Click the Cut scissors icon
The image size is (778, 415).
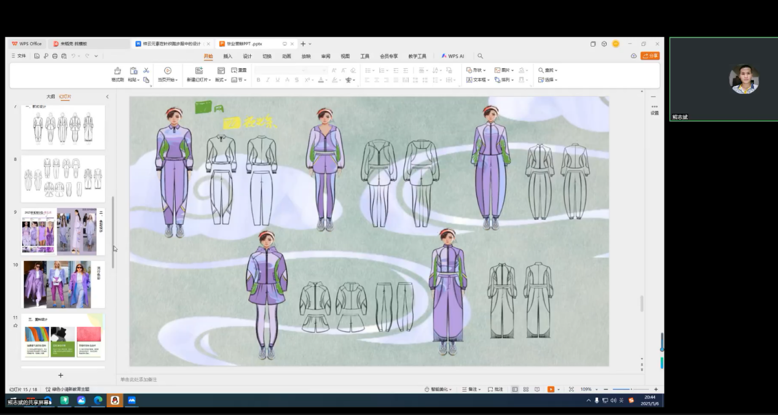pos(146,71)
